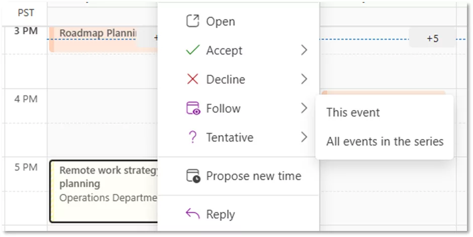Click the green Accept checkmark icon
This screenshot has width=473, height=237.
(x=193, y=50)
